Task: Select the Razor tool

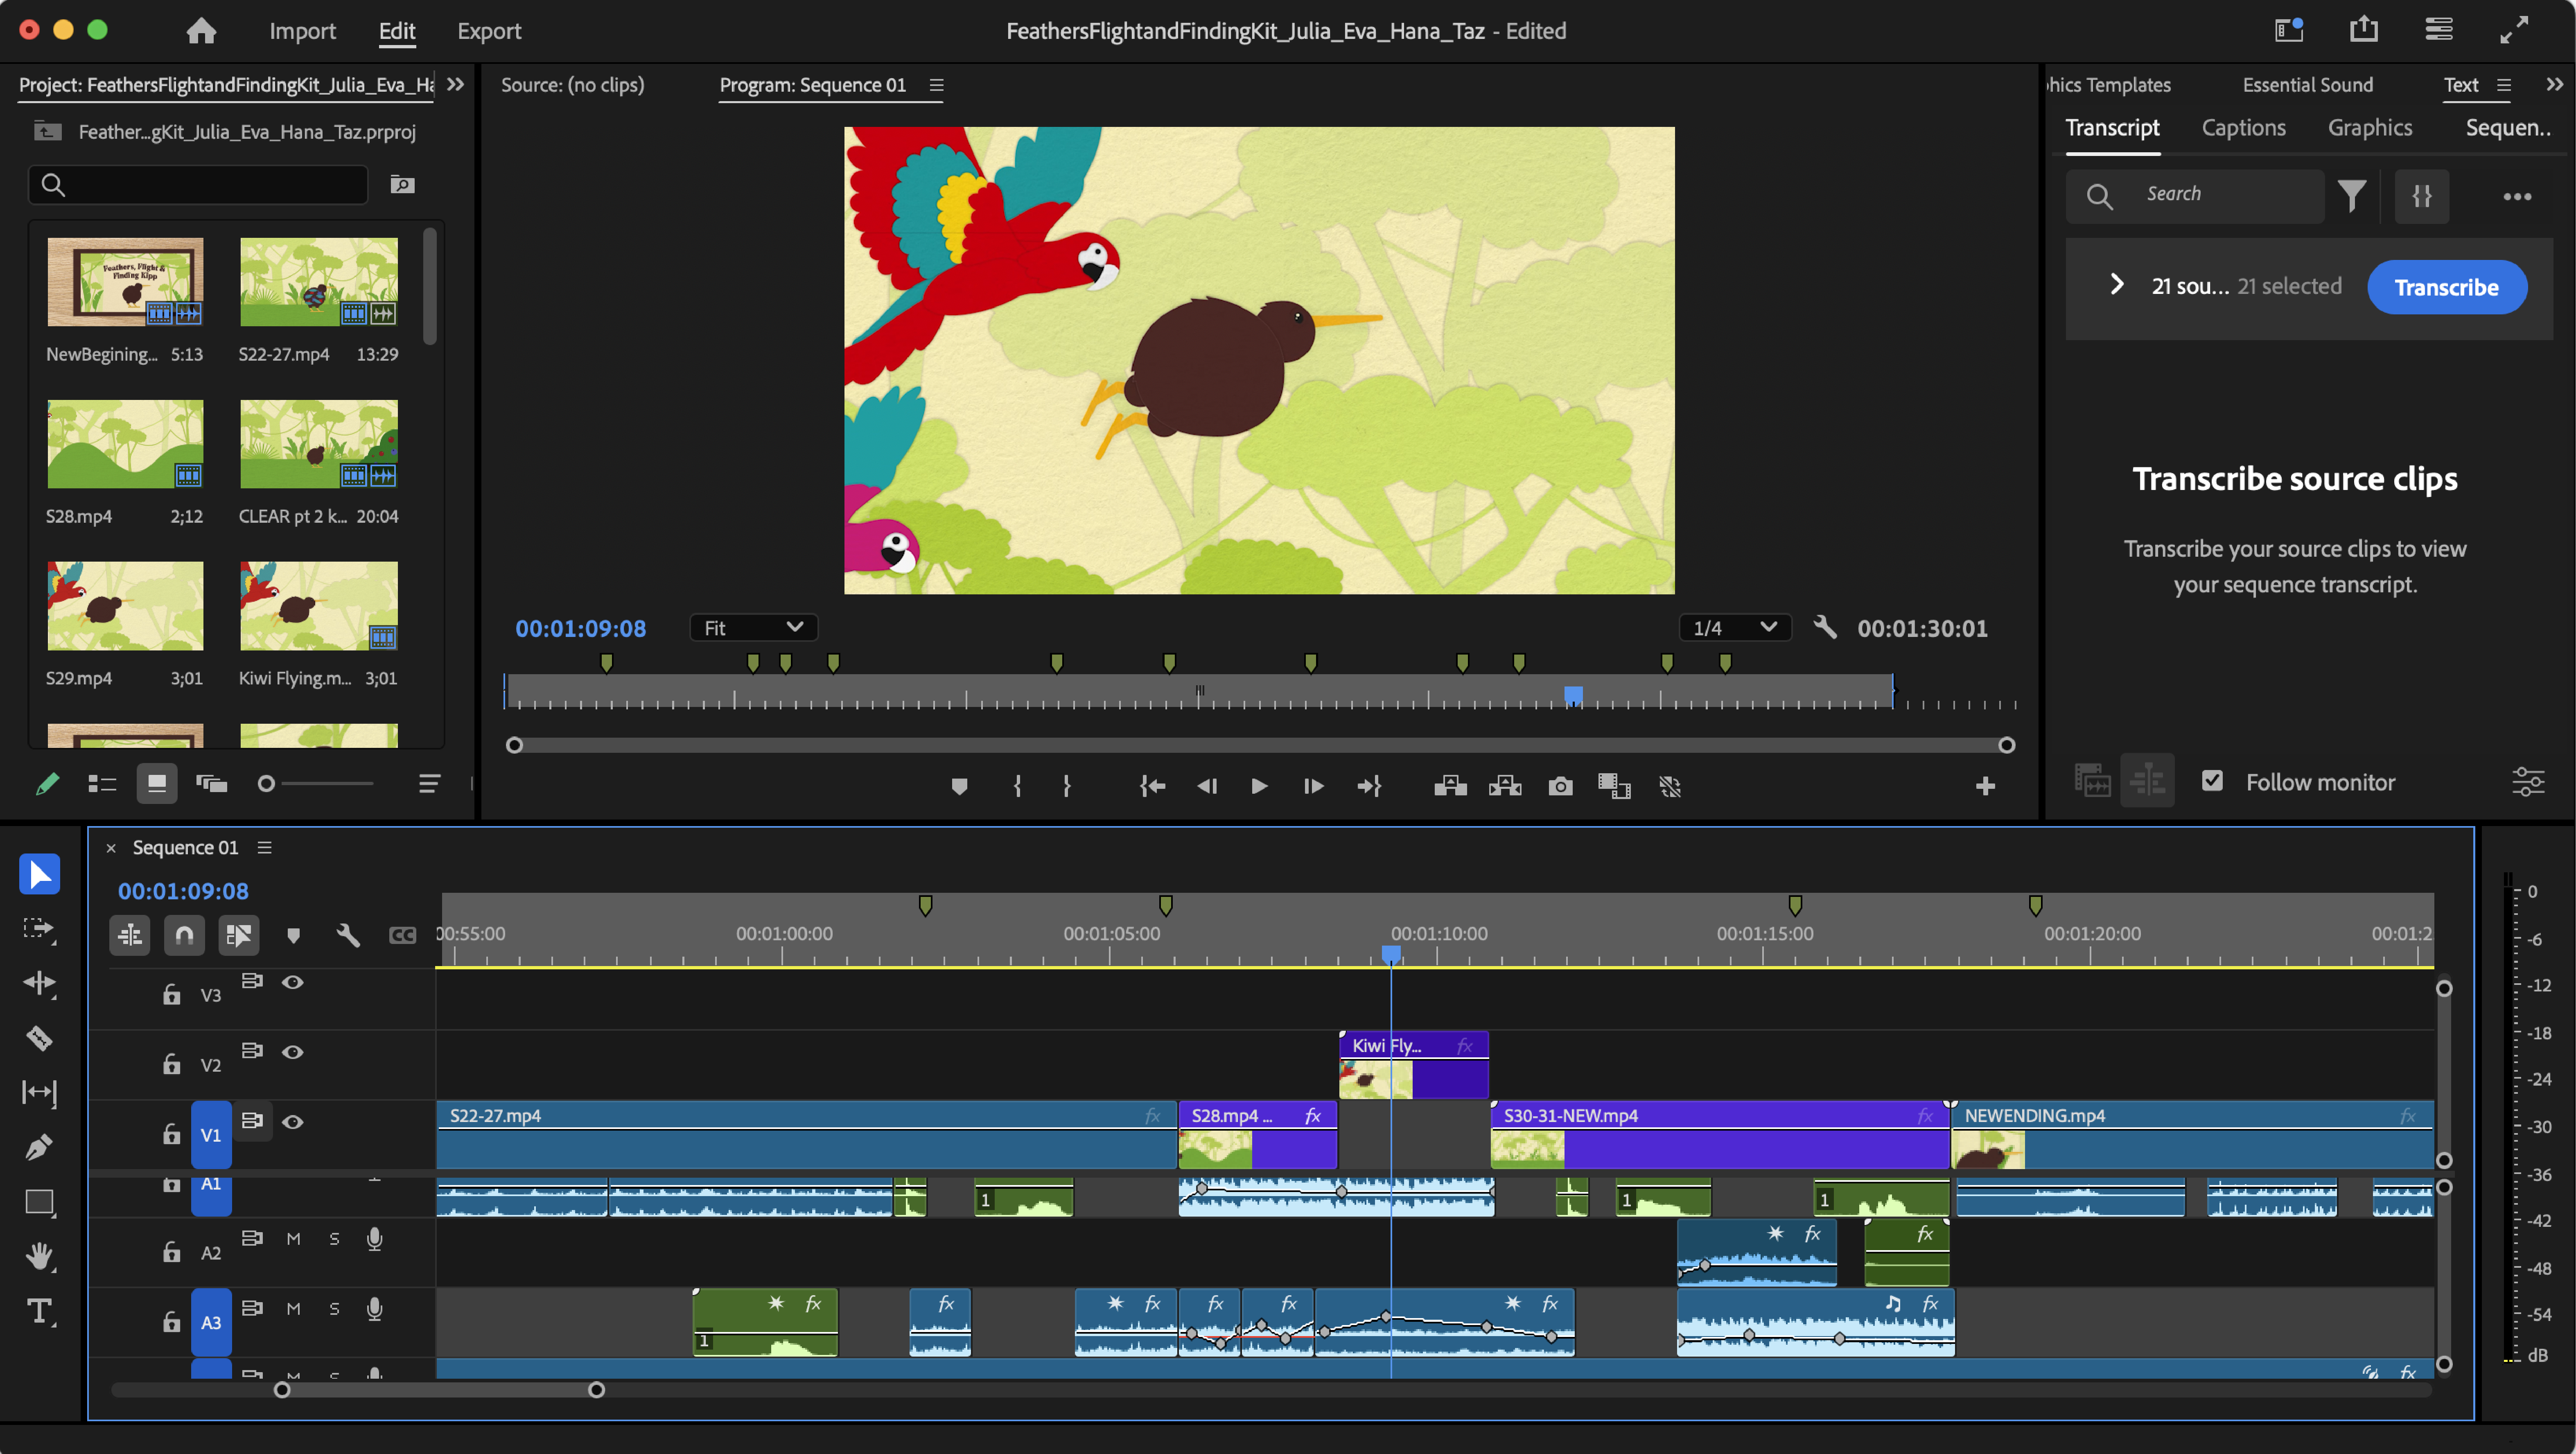Action: [39, 1038]
